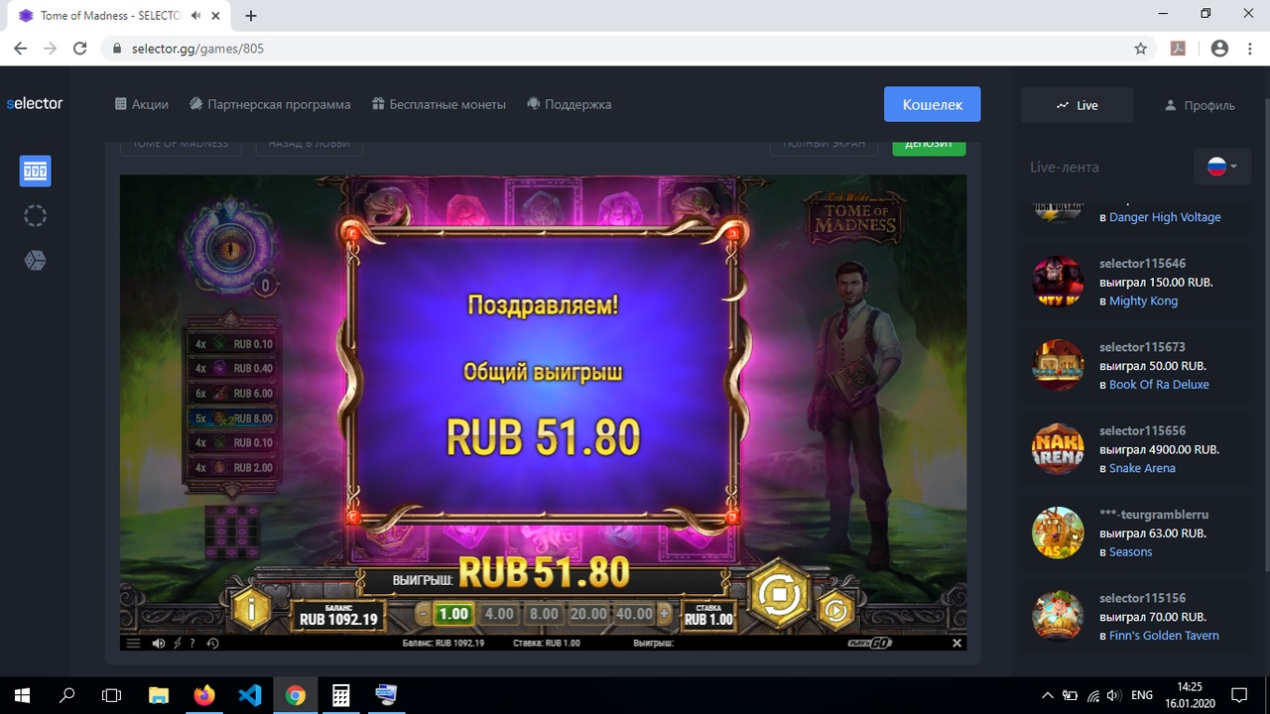Open game history clock icon
This screenshot has width=1270, height=714.
point(212,644)
